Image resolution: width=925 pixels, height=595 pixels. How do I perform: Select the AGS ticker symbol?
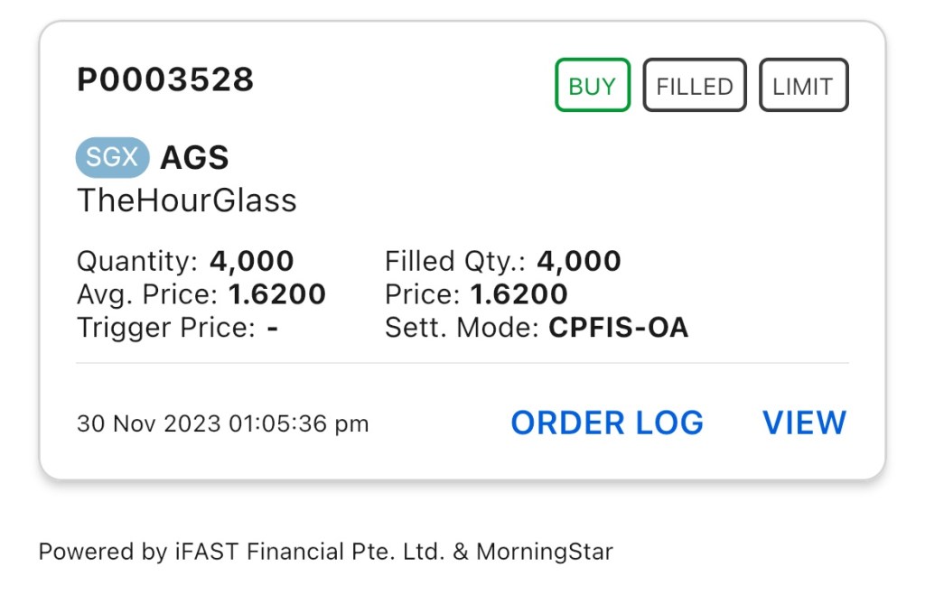click(194, 158)
